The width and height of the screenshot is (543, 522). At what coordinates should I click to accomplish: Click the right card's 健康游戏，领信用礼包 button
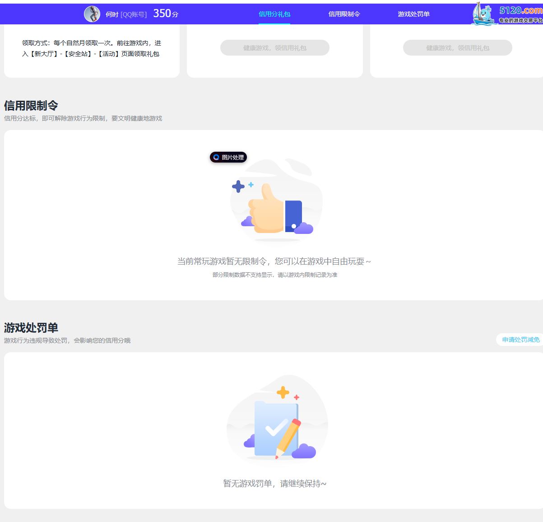(458, 48)
